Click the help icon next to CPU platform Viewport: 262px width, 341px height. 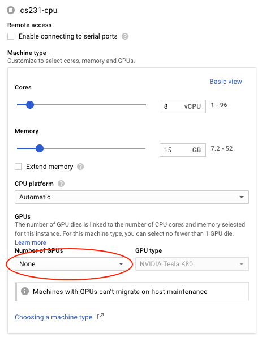pos(61,184)
